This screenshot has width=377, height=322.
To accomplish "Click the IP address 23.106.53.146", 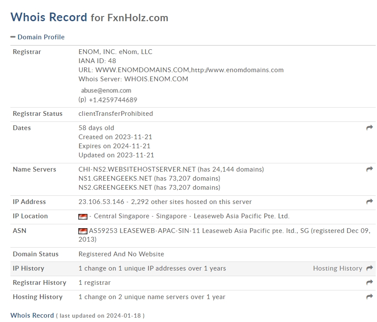I will 101,202.
